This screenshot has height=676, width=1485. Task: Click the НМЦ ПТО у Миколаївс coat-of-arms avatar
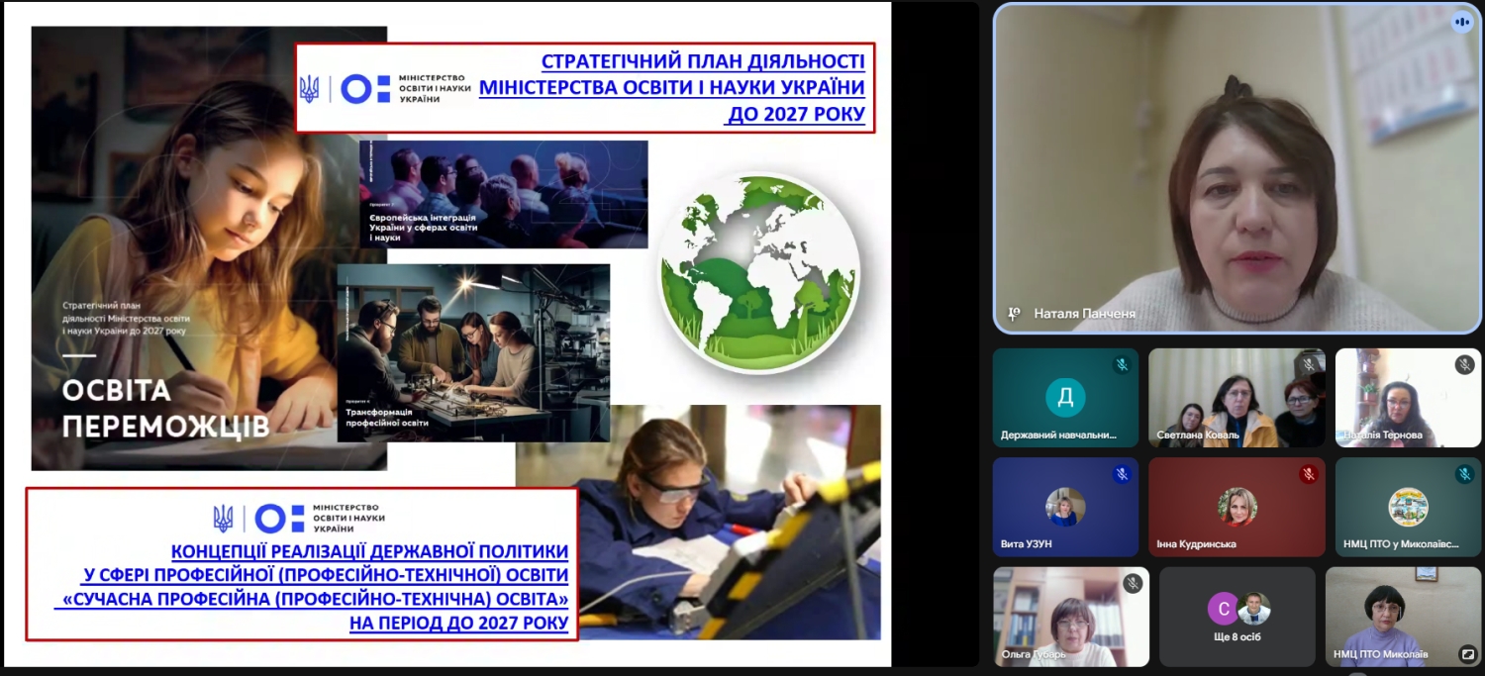1408,507
